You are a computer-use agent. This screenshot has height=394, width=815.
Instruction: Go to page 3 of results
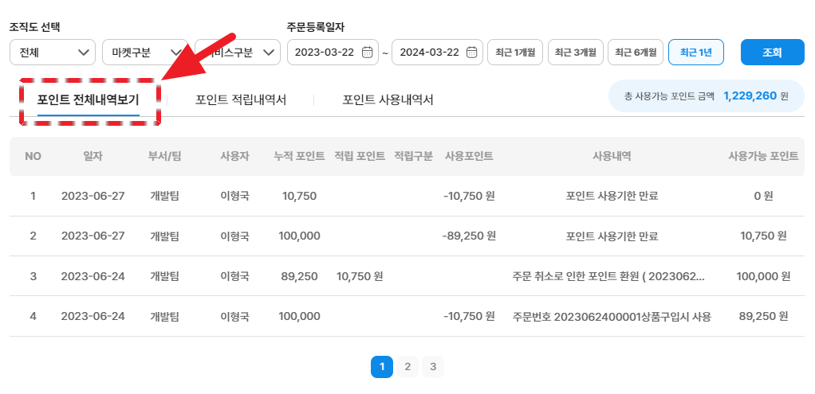[x=433, y=367]
